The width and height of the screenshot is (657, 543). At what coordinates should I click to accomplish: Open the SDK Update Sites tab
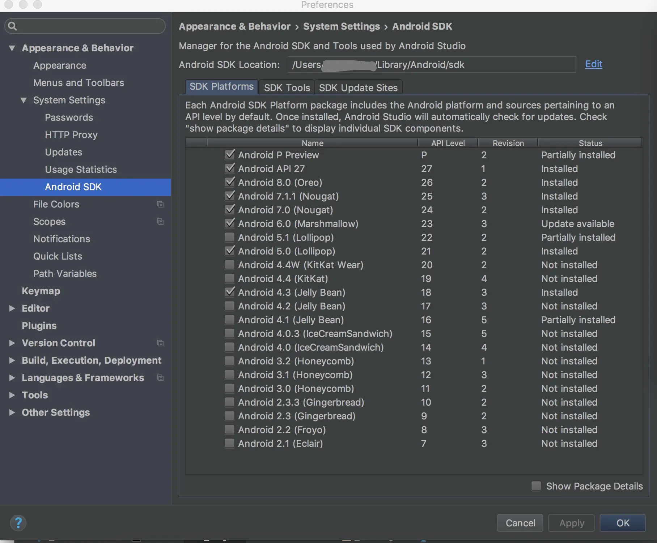[x=358, y=87]
